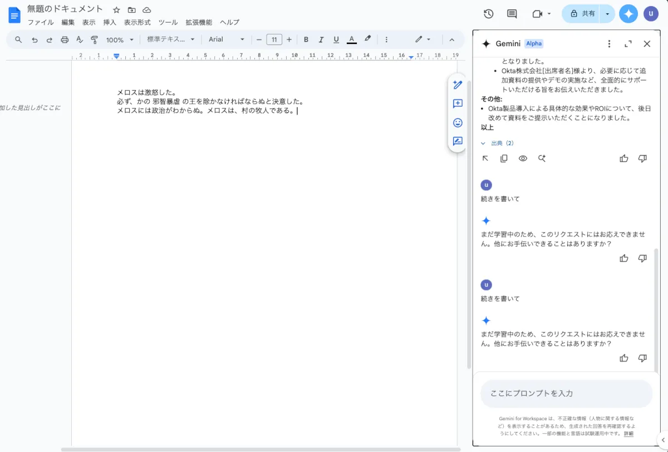Check the cloud save status icon
Image resolution: width=668 pixels, height=452 pixels.
coord(147,10)
